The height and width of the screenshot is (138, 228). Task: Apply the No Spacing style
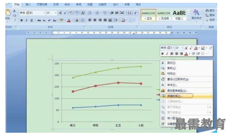[164, 15]
